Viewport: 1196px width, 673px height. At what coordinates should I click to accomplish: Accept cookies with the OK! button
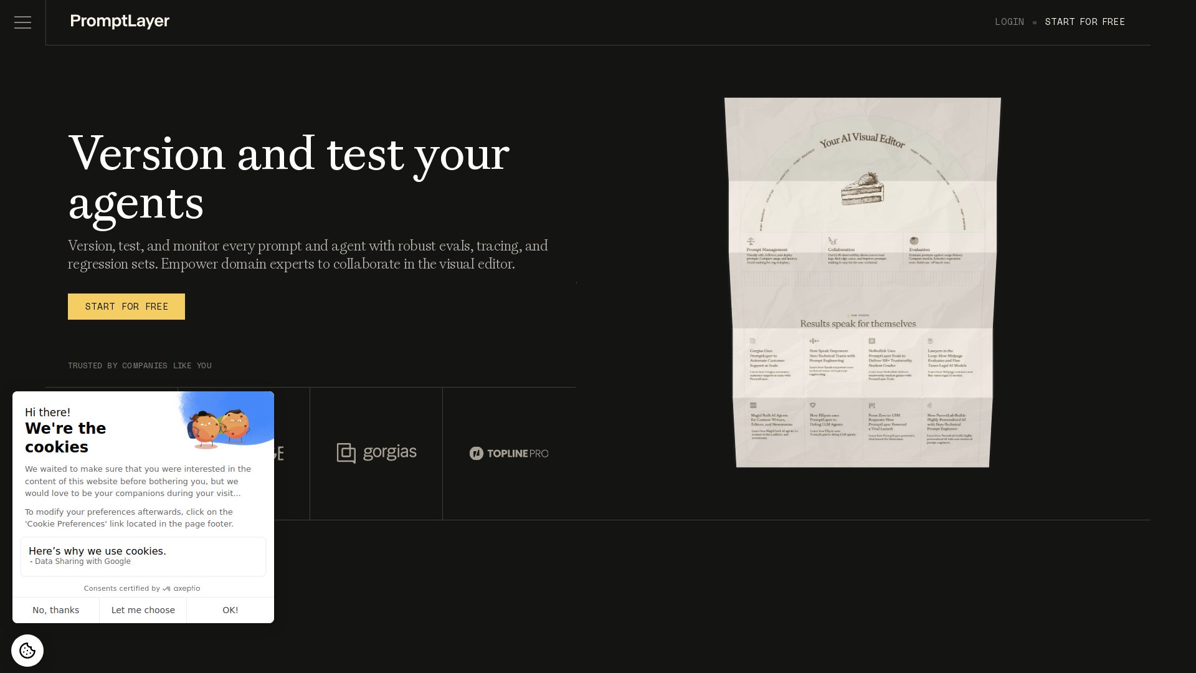pyautogui.click(x=230, y=610)
